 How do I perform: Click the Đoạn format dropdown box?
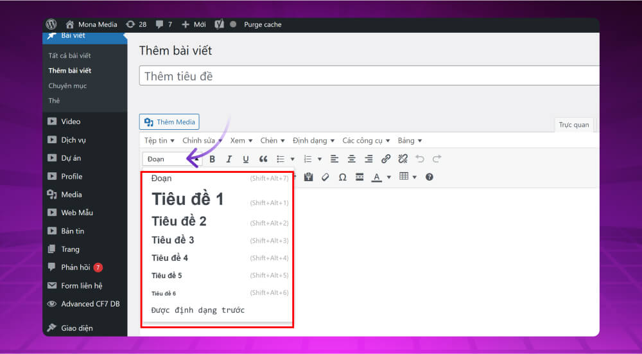172,159
